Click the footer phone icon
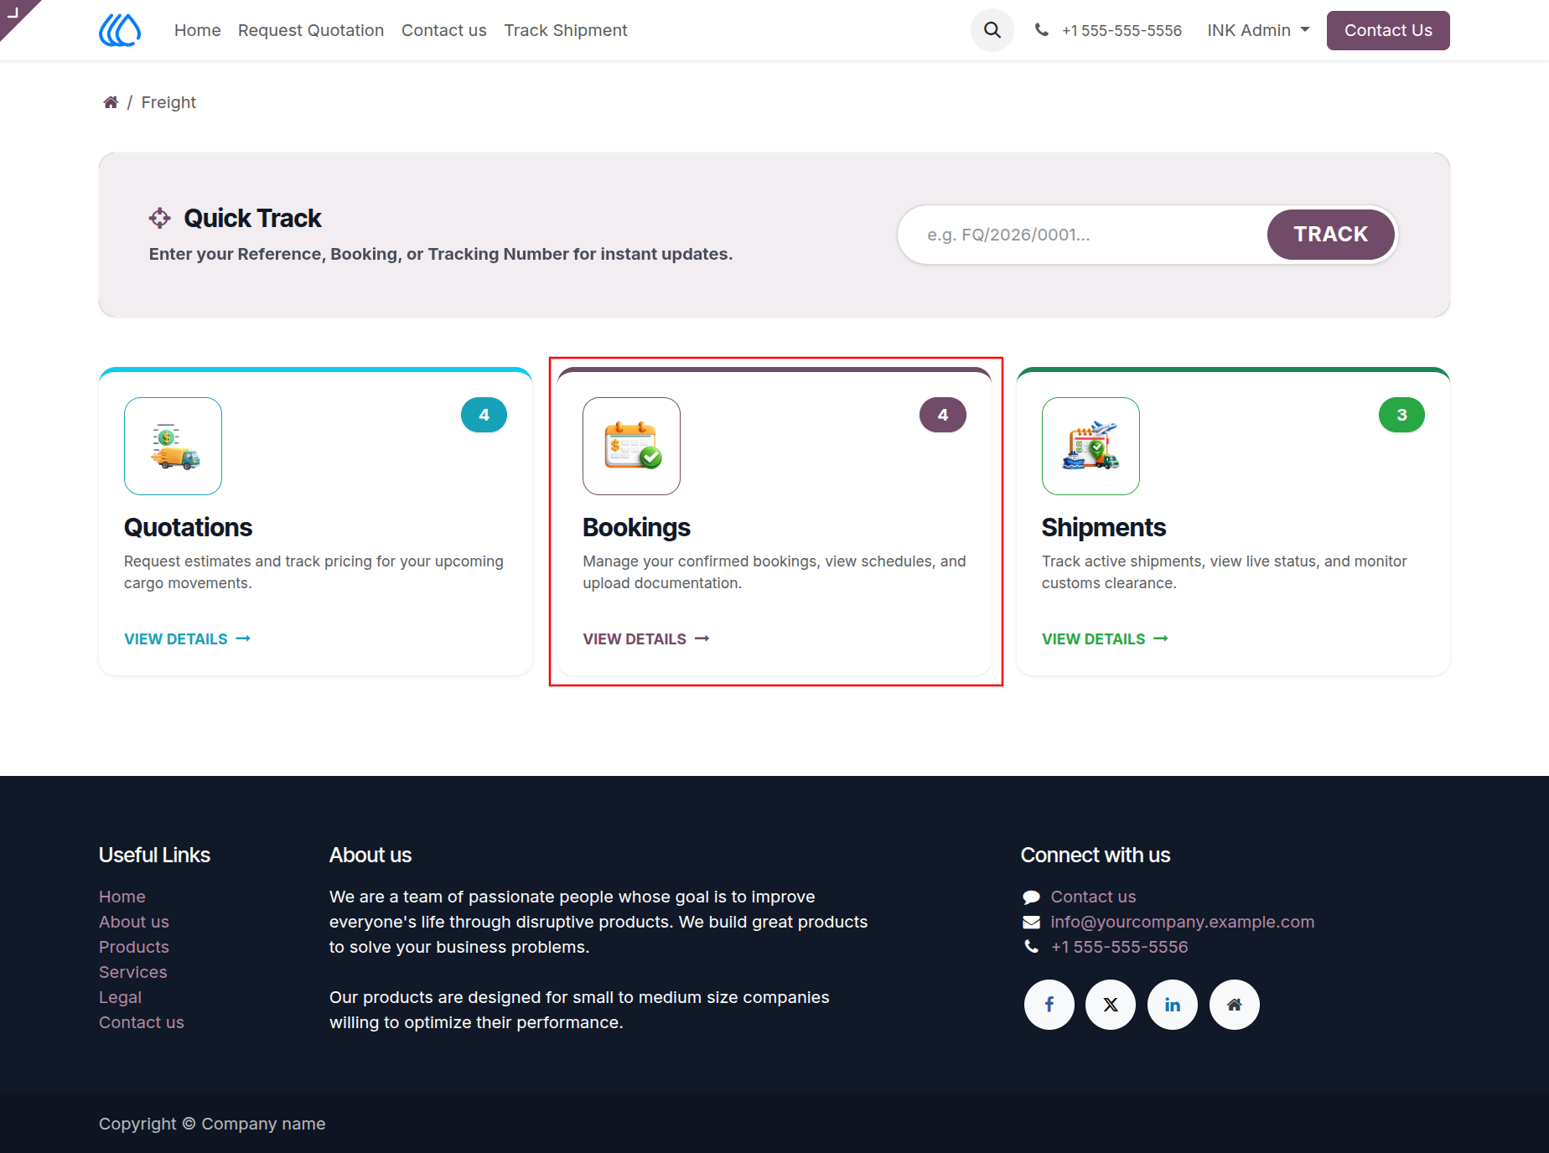 coord(1031,947)
